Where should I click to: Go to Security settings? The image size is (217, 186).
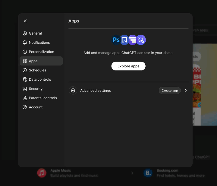(41, 89)
